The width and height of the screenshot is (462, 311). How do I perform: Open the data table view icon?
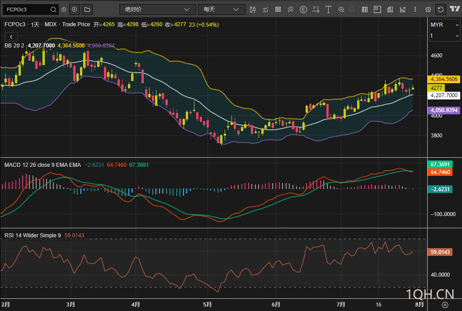coord(364,9)
